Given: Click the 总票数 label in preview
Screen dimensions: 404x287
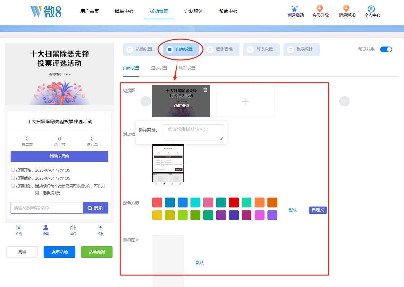Looking at the screenshot, I should click(27, 145).
